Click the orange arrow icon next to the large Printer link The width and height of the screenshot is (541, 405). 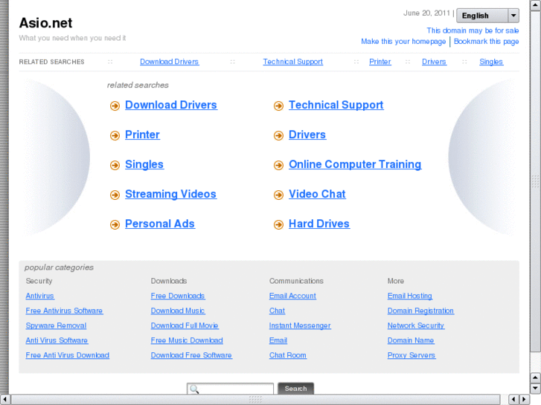pos(115,135)
